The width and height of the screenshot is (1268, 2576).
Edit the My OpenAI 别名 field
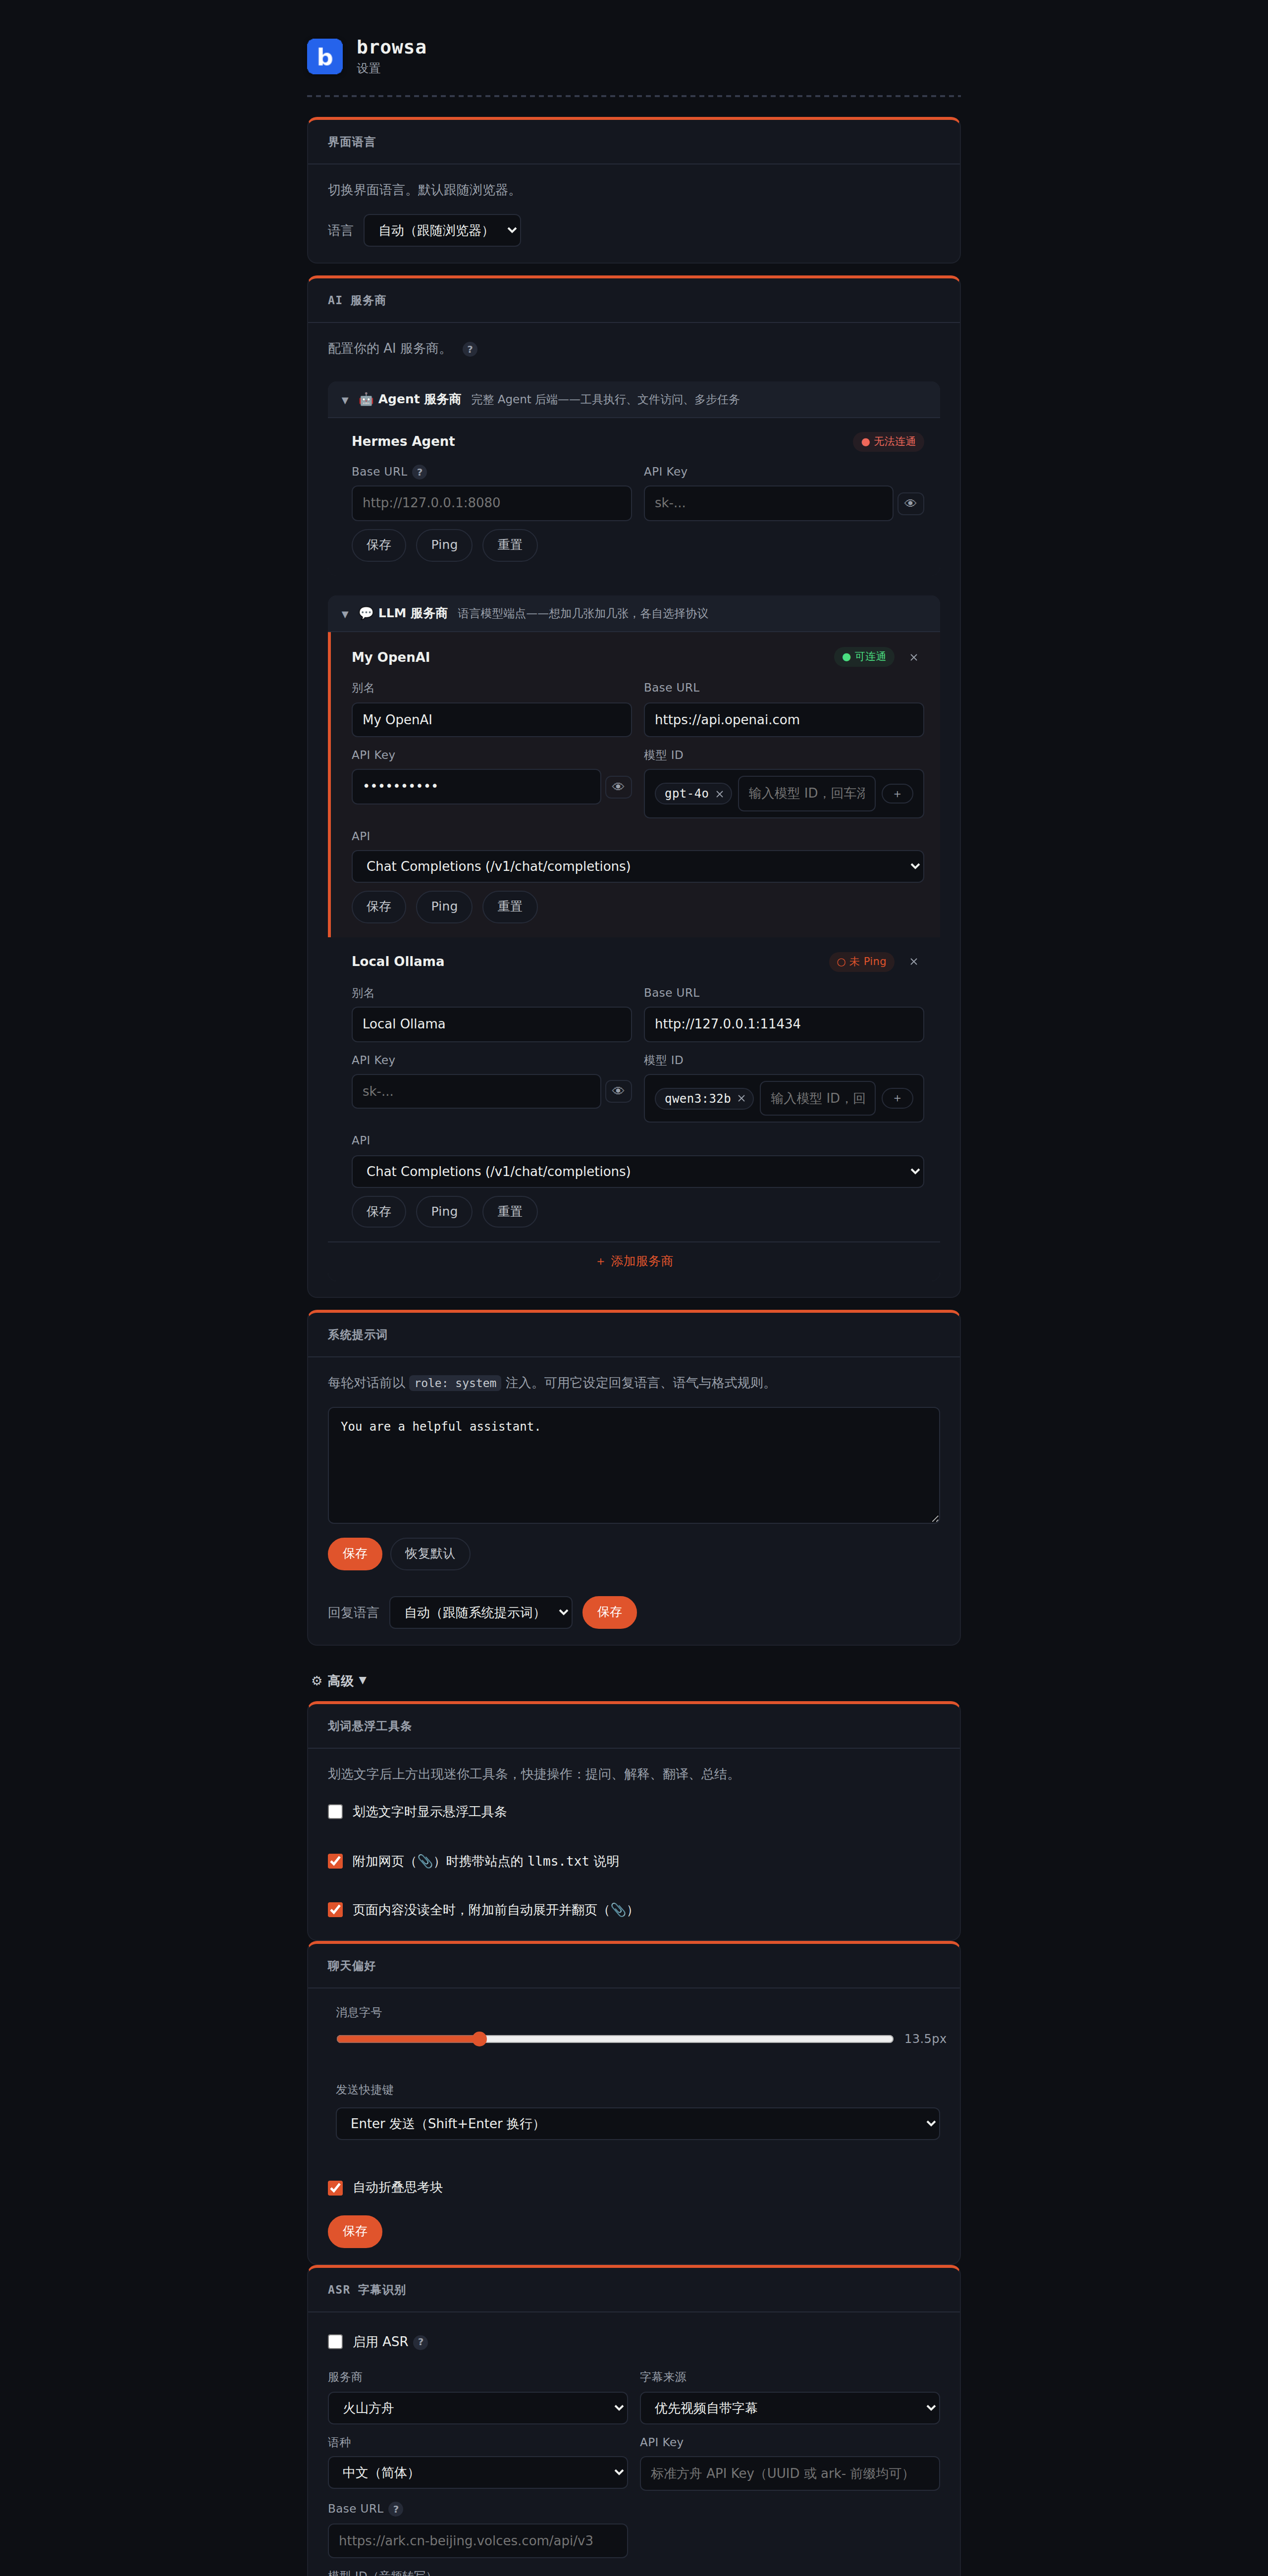tap(491, 720)
